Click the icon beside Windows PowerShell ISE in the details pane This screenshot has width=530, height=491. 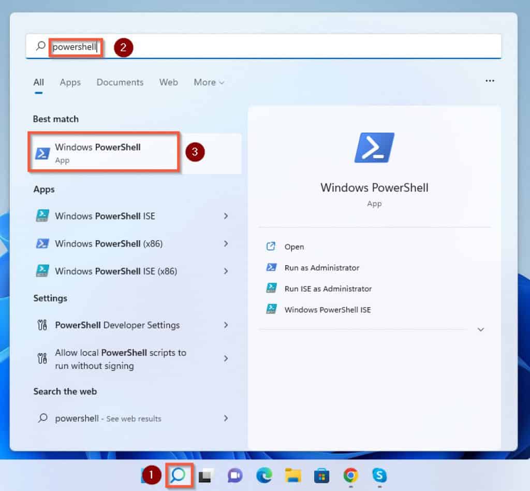click(271, 309)
